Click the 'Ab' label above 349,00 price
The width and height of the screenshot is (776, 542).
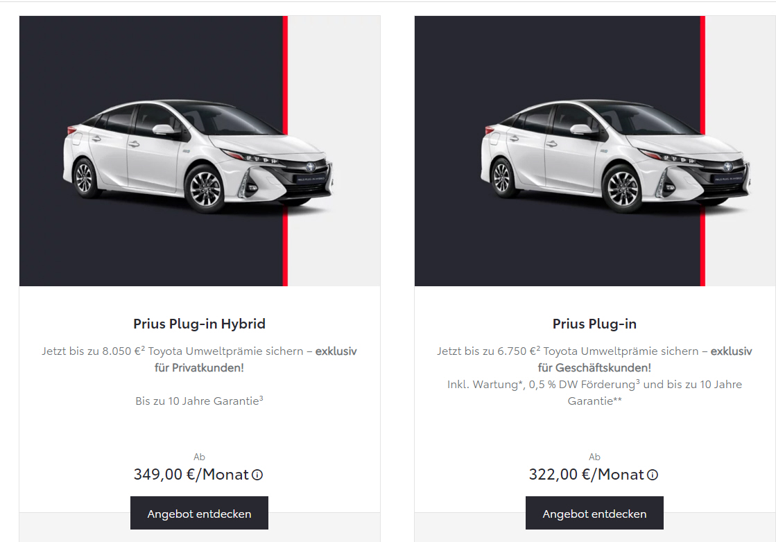pos(200,457)
